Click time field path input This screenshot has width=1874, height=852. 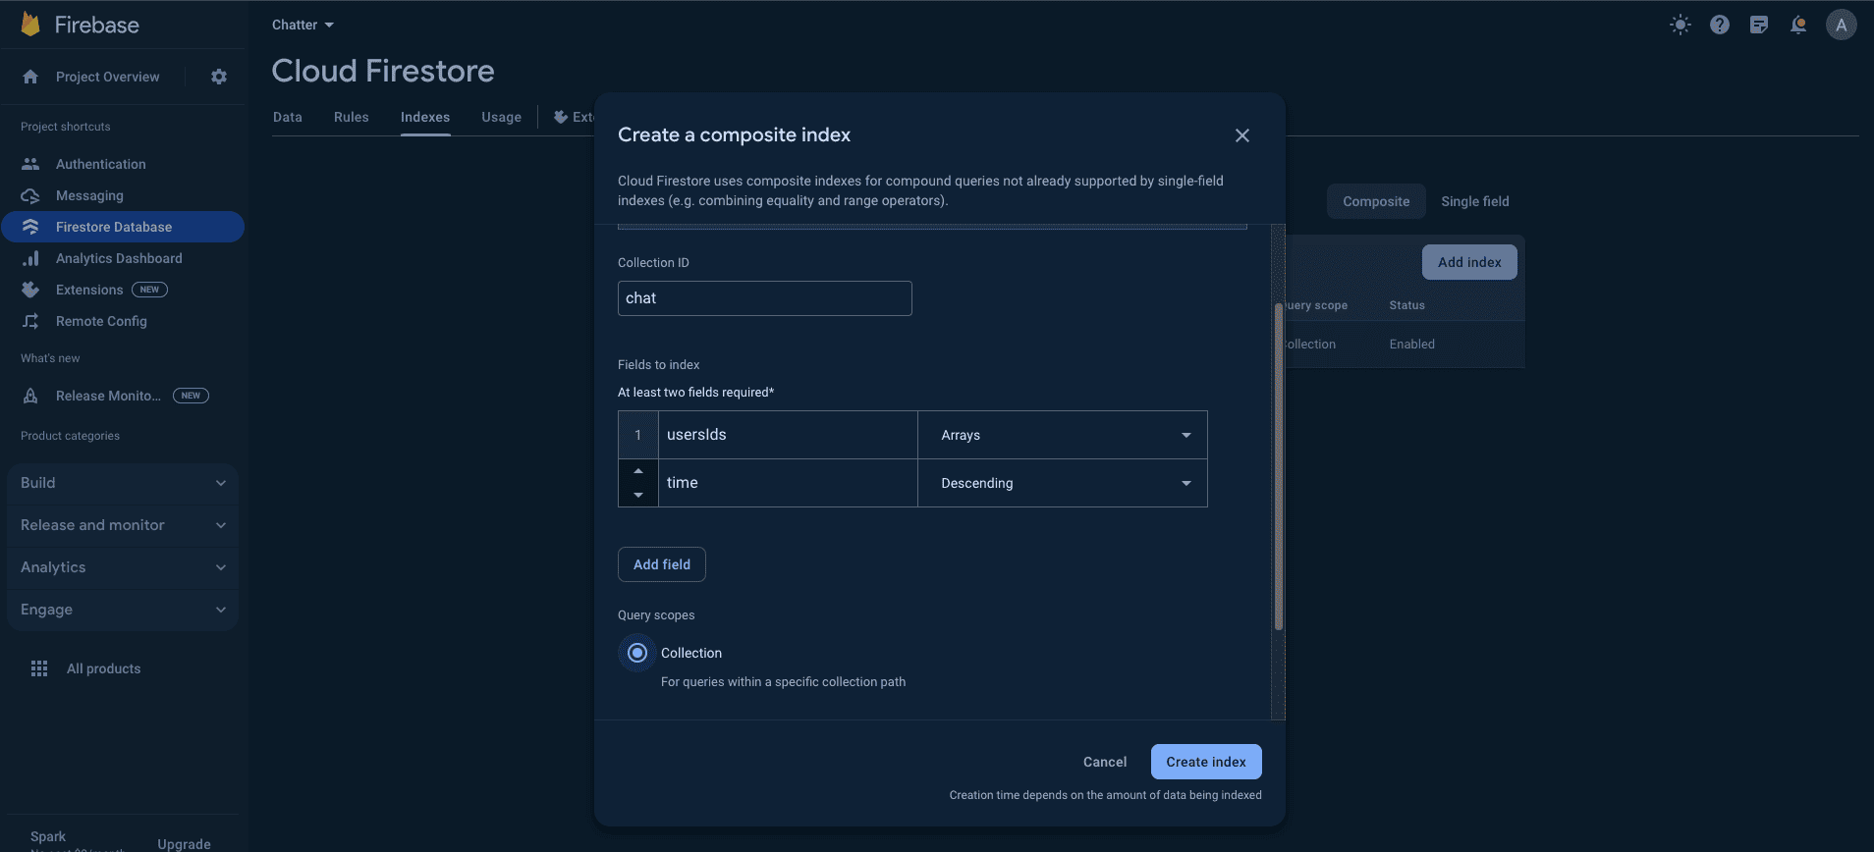click(x=788, y=483)
